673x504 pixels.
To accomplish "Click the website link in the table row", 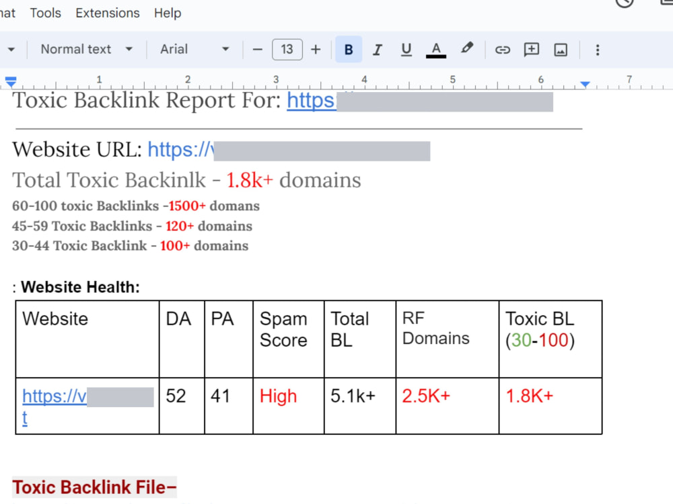I will tap(54, 397).
